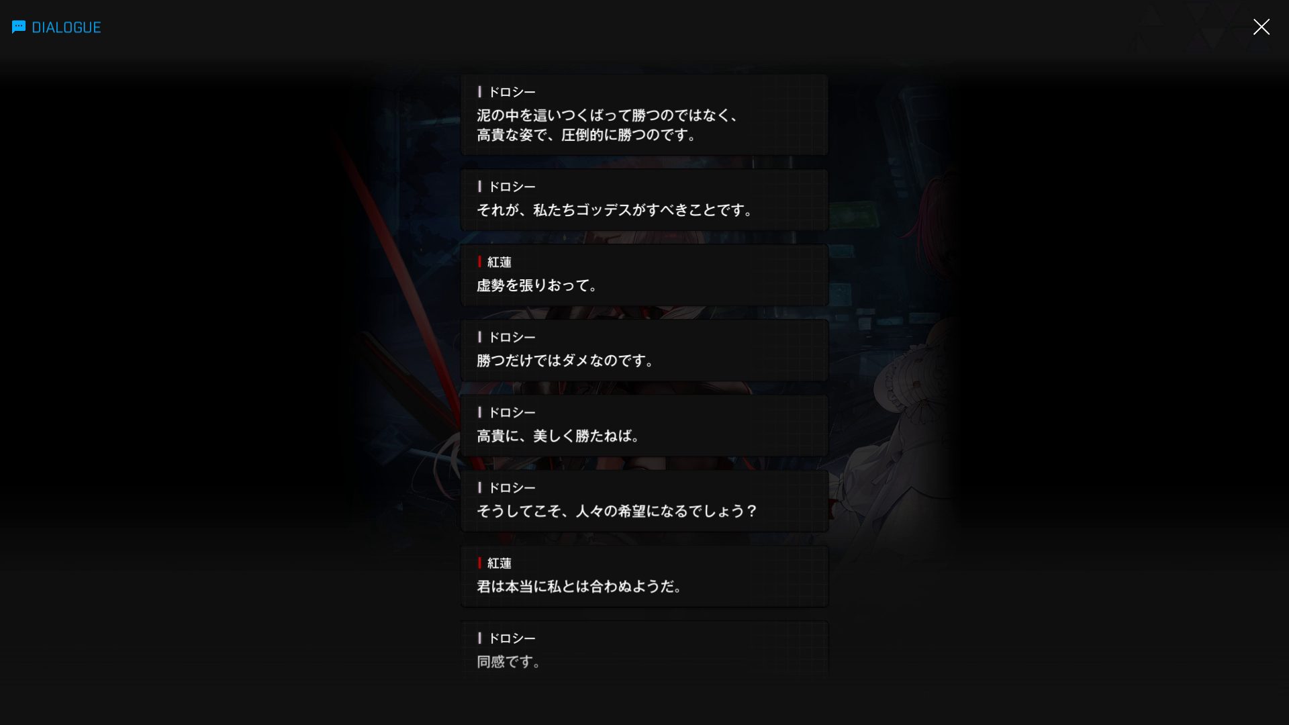Image resolution: width=1289 pixels, height=725 pixels.
Task: Click the ドロシー name above 同感です line
Action: point(512,638)
